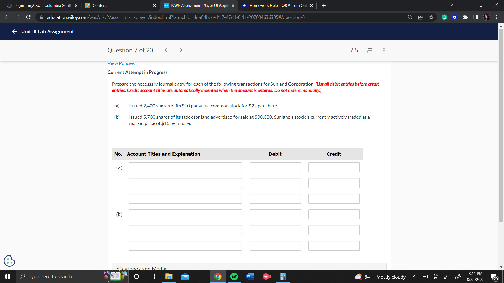Bookmark this page with star icon
Screen dimensions: 504x283
tap(431, 17)
